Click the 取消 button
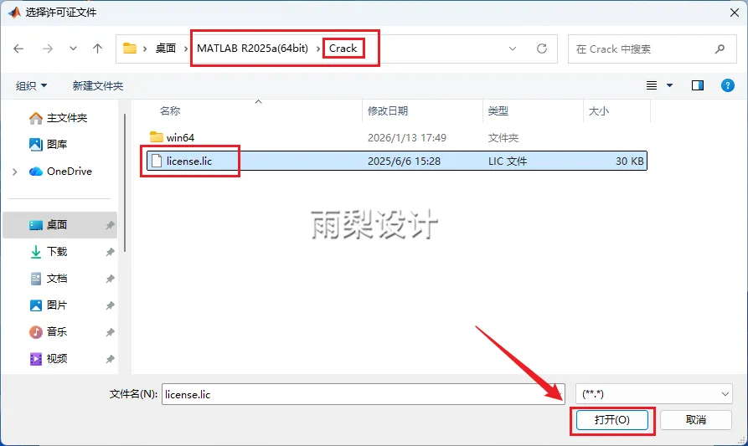This screenshot has height=446, width=748. 696,420
